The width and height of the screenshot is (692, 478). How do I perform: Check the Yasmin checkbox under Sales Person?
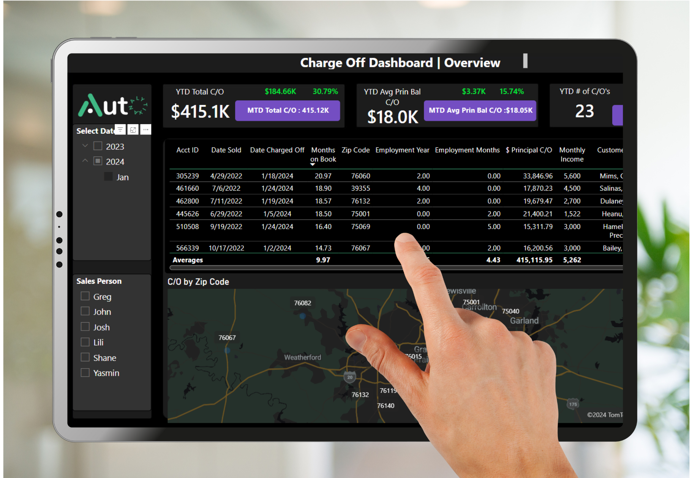point(85,372)
